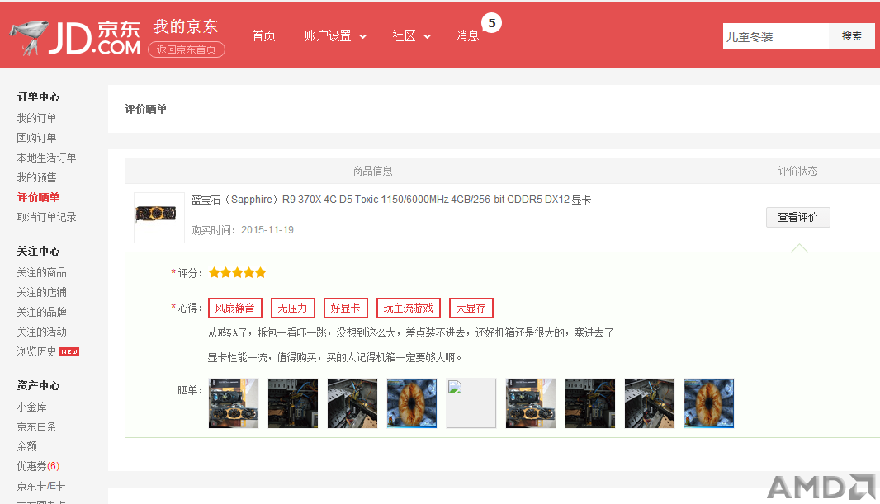Click the Sapphire R9 370X product thumbnail
This screenshot has height=504, width=880.
pyautogui.click(x=158, y=218)
